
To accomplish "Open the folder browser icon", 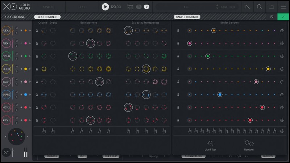I will 271,7.
